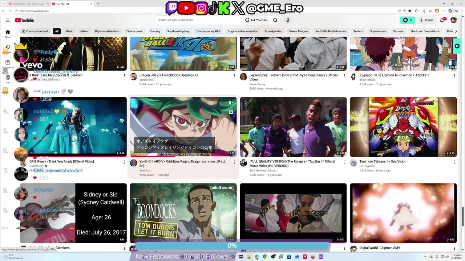Click the page vertical scrollbar thumb
The width and height of the screenshot is (465, 261).
point(462,217)
